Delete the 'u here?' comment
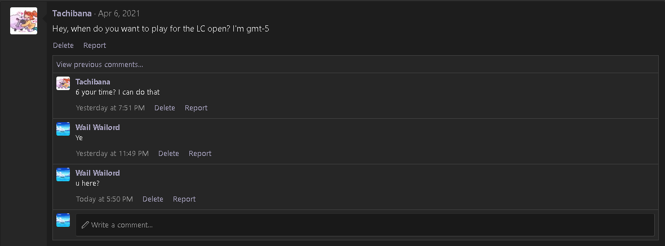The image size is (665, 246). [153, 199]
